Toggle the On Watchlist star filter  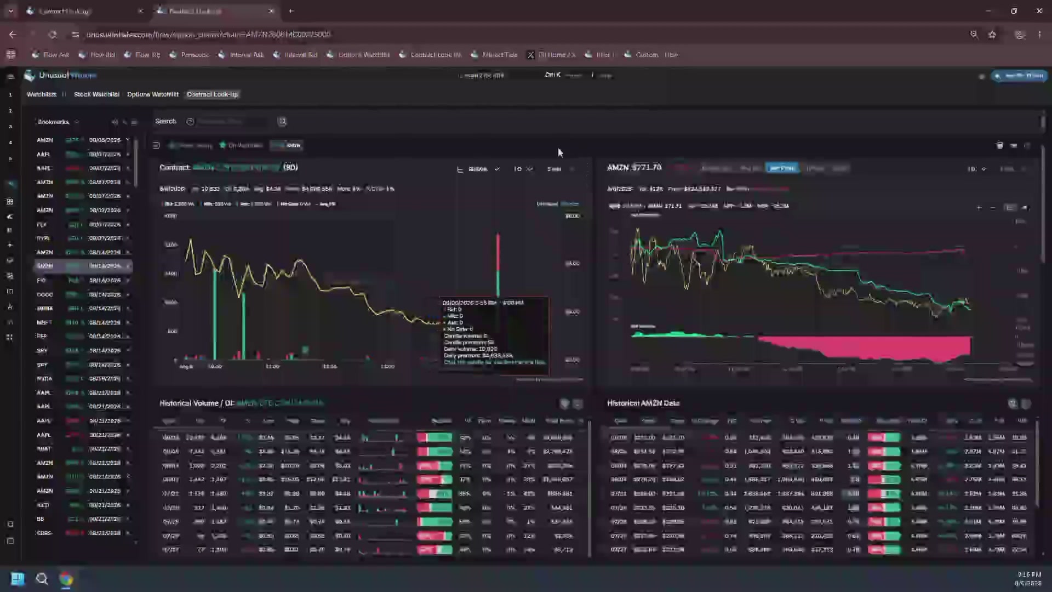point(241,145)
